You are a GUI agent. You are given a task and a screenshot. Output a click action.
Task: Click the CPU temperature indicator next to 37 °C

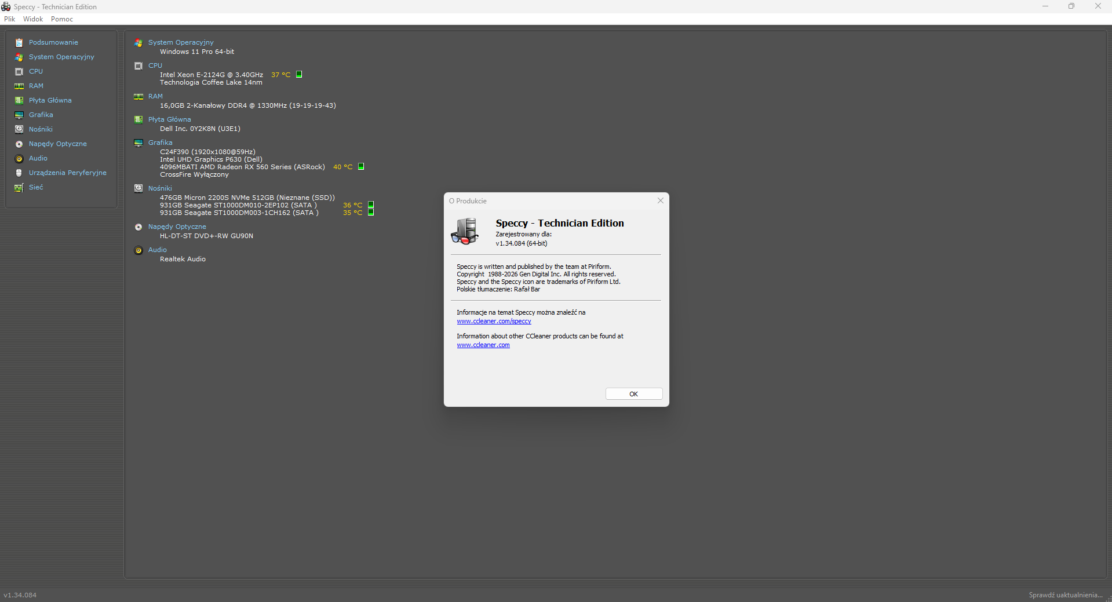[x=299, y=74]
